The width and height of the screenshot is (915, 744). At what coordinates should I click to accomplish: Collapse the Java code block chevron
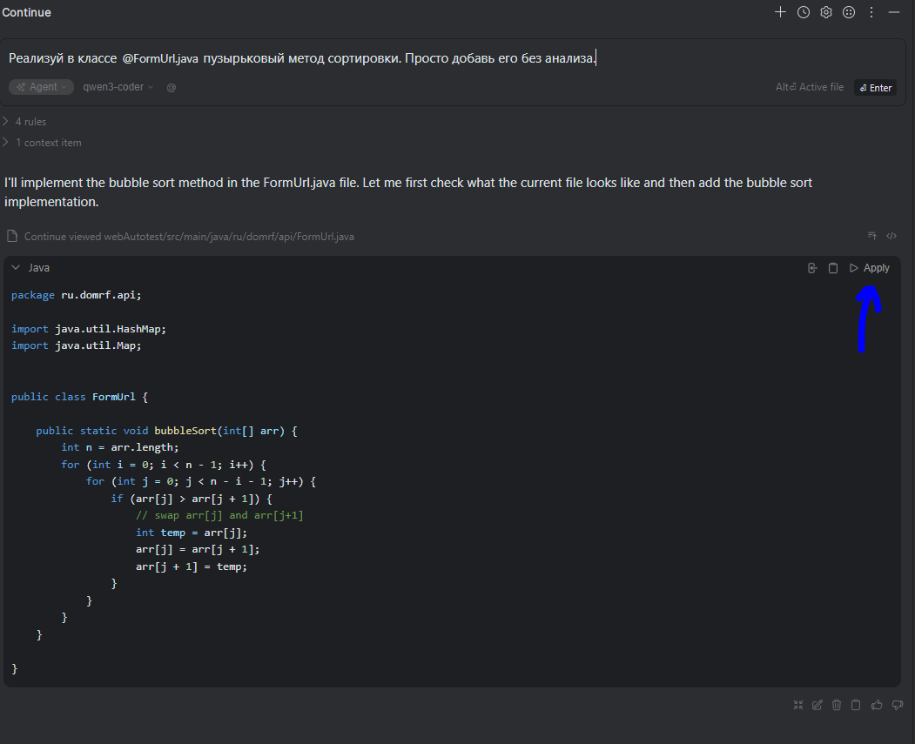coord(16,268)
